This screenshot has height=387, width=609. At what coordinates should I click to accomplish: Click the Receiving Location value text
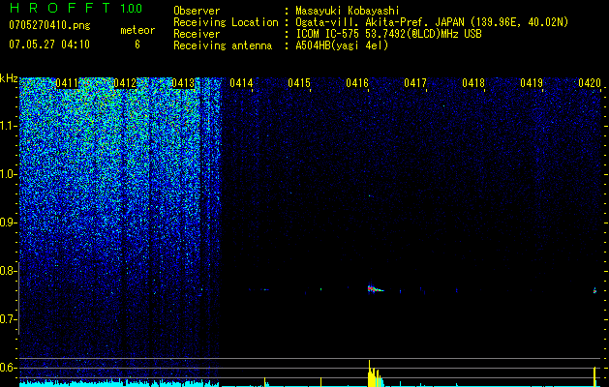[432, 23]
